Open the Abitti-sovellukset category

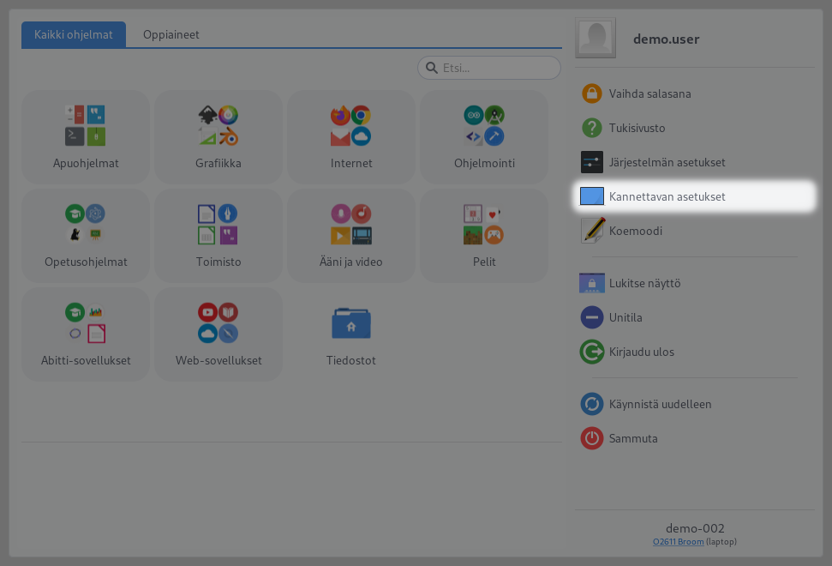tap(85, 334)
